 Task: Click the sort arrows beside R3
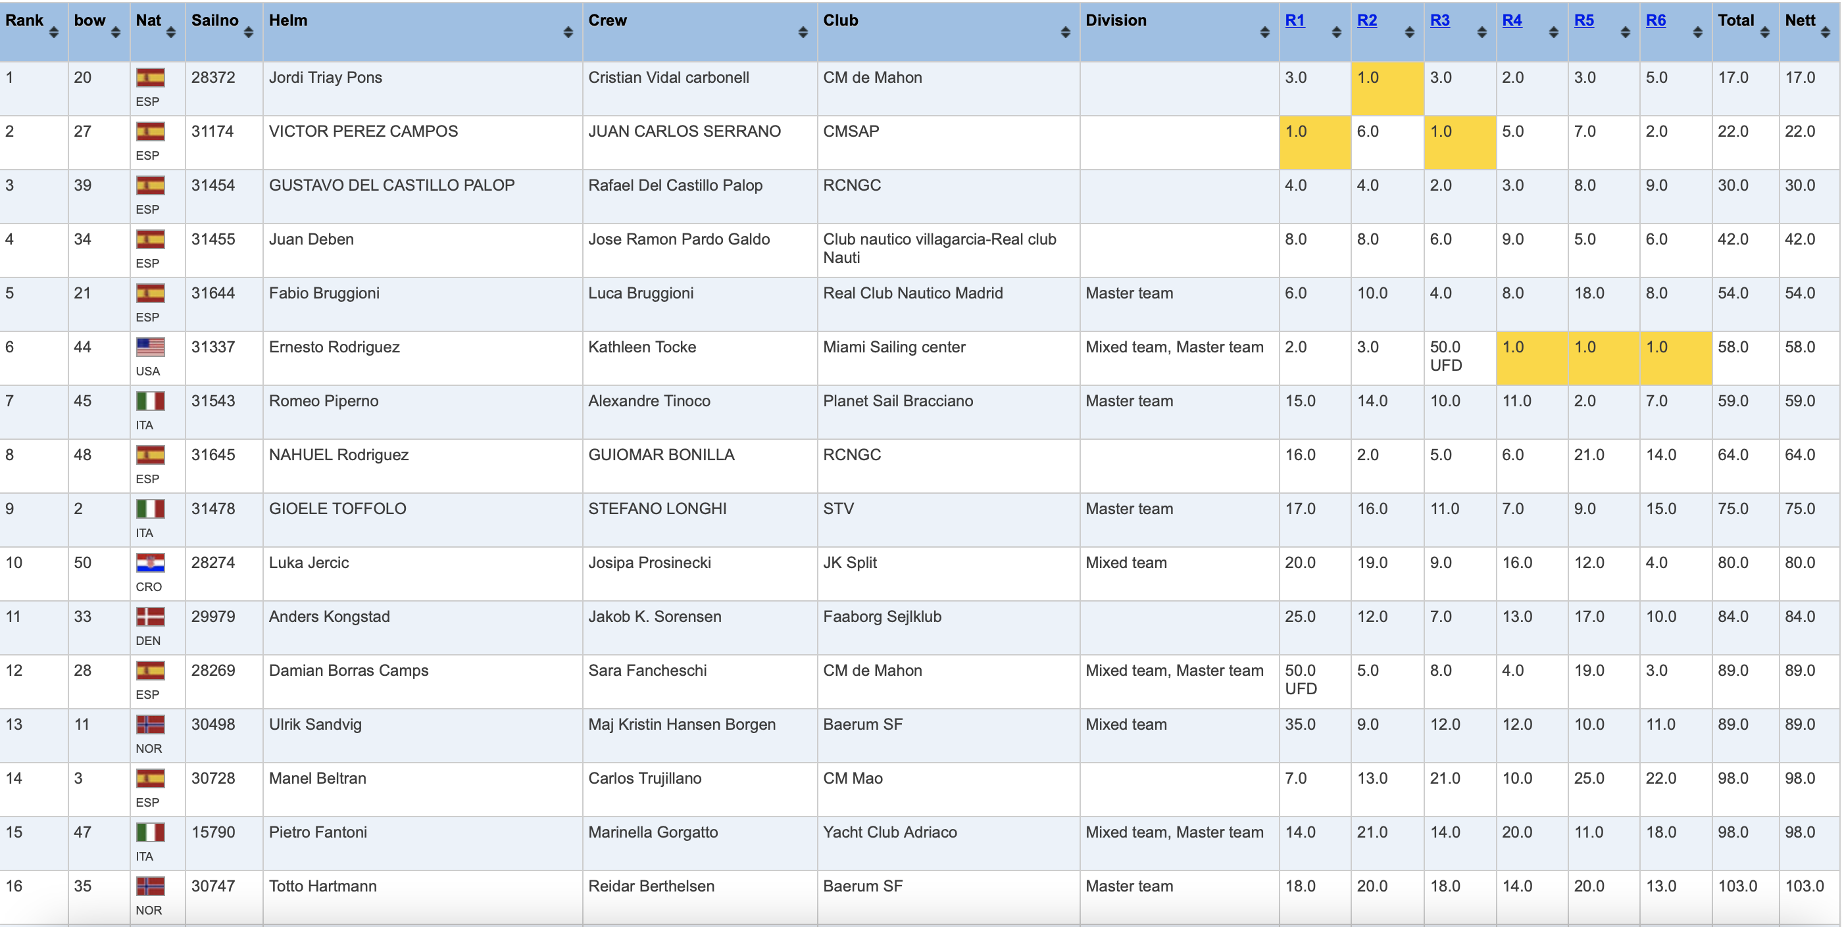coord(1481,32)
